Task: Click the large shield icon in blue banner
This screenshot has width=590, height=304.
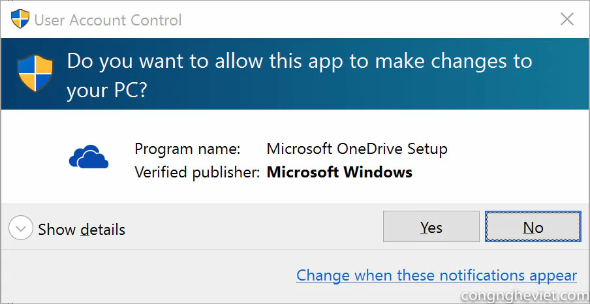Action: [35, 73]
